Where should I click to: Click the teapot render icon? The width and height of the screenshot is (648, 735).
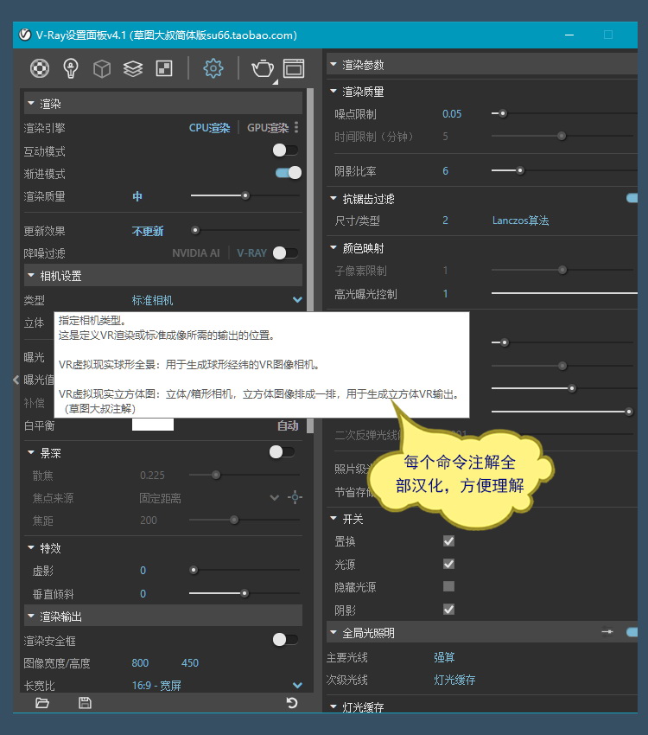(263, 68)
